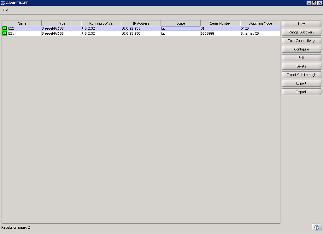Sort by the State column header

click(x=181, y=23)
